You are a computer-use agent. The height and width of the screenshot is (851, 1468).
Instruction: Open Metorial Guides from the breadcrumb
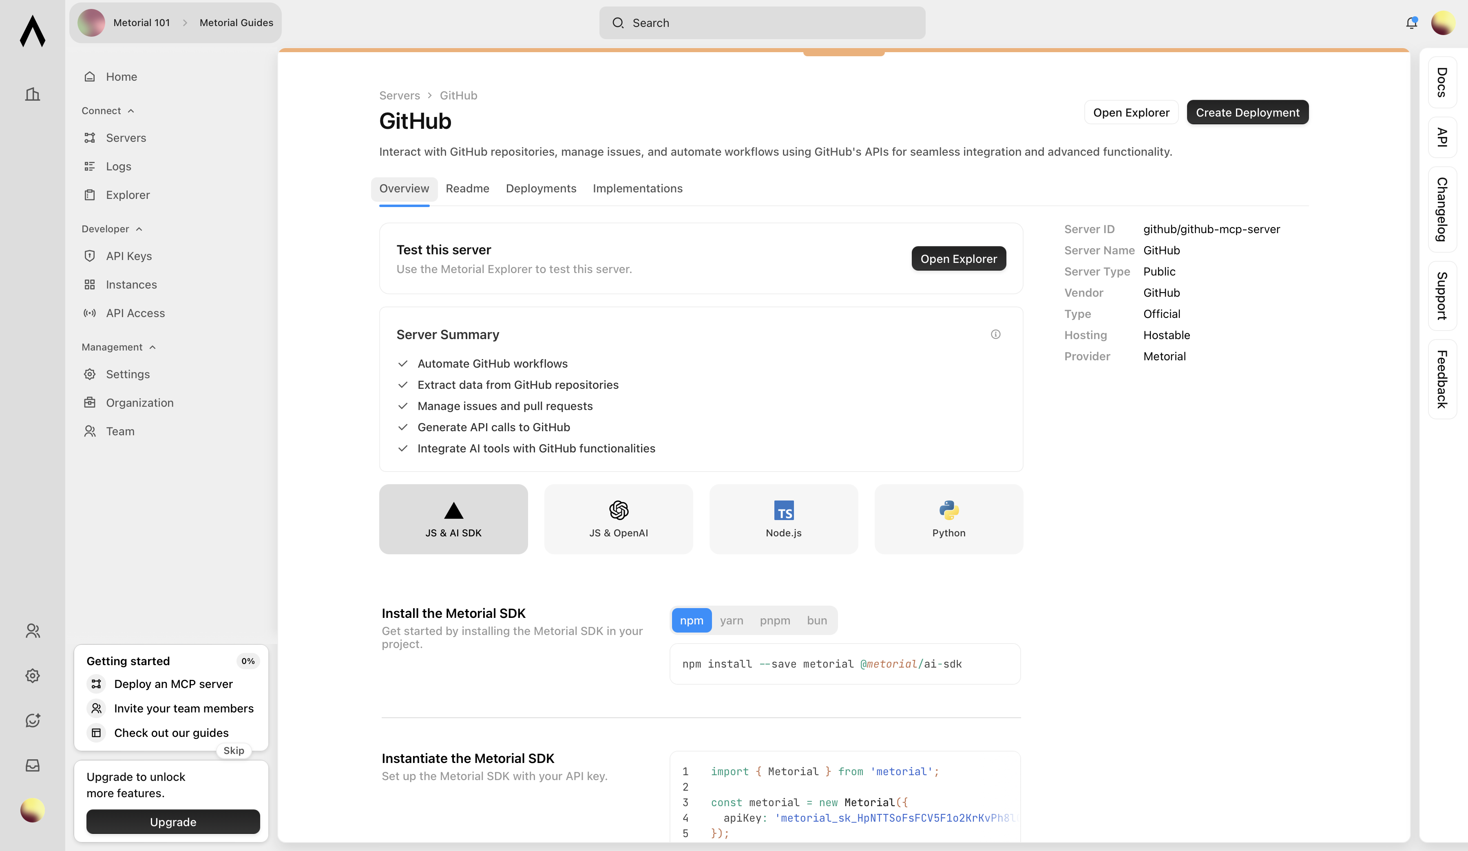tap(235, 23)
